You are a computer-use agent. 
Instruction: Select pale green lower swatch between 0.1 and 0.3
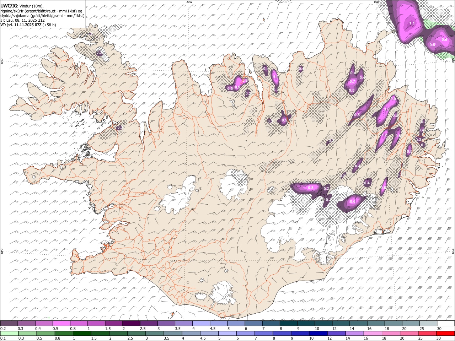coord(9,333)
